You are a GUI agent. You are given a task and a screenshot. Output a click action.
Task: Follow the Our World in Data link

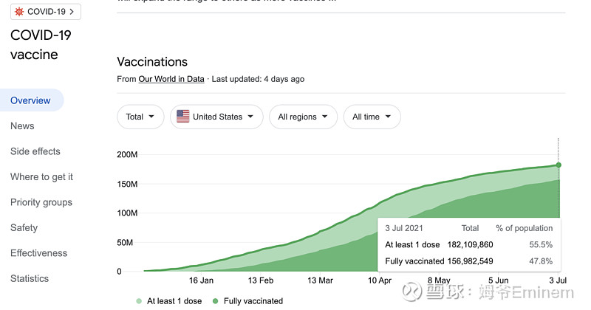171,79
